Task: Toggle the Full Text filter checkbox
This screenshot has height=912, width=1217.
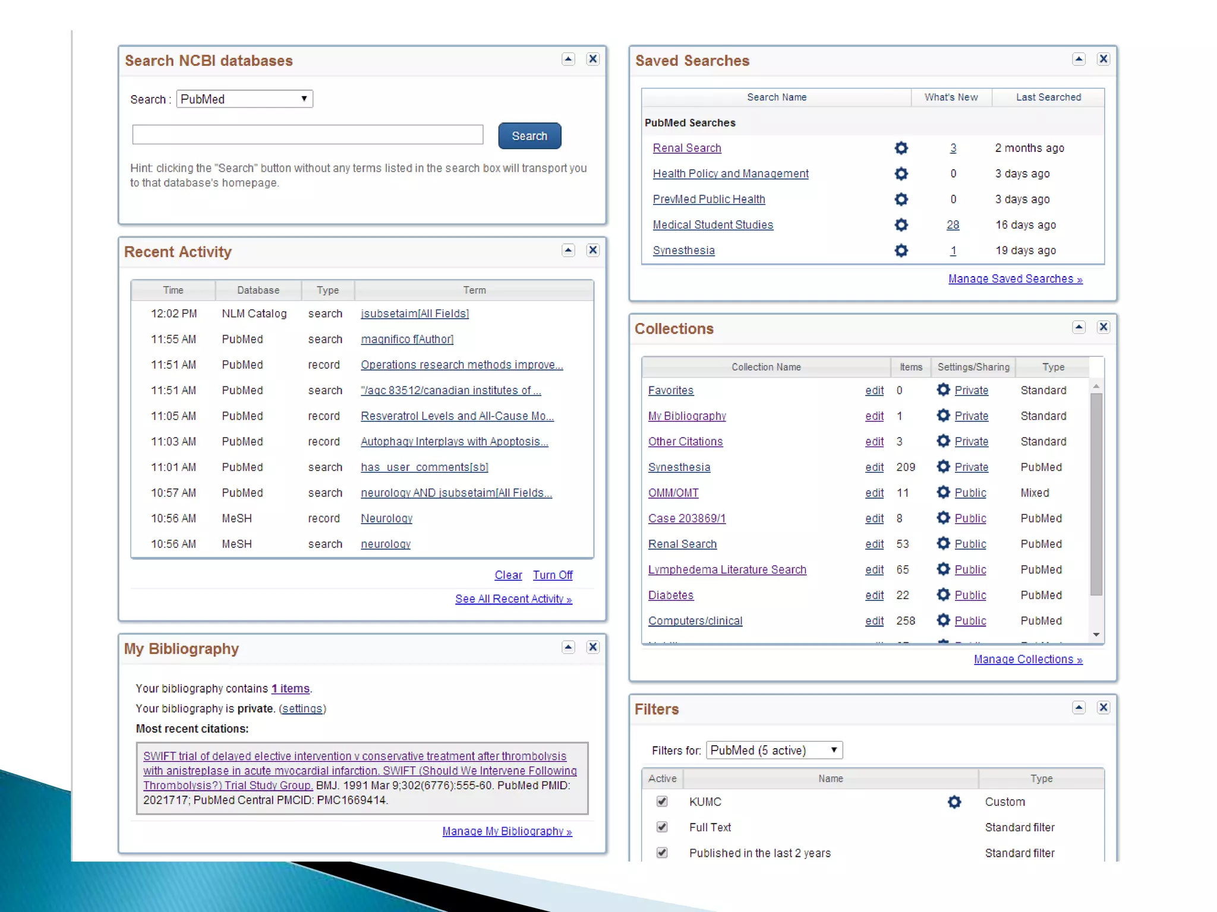Action: pyautogui.click(x=661, y=827)
